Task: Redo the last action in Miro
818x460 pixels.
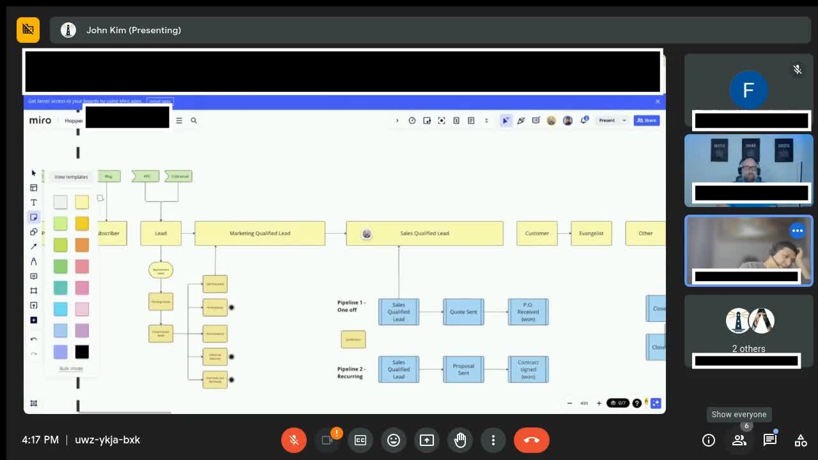Action: [34, 353]
